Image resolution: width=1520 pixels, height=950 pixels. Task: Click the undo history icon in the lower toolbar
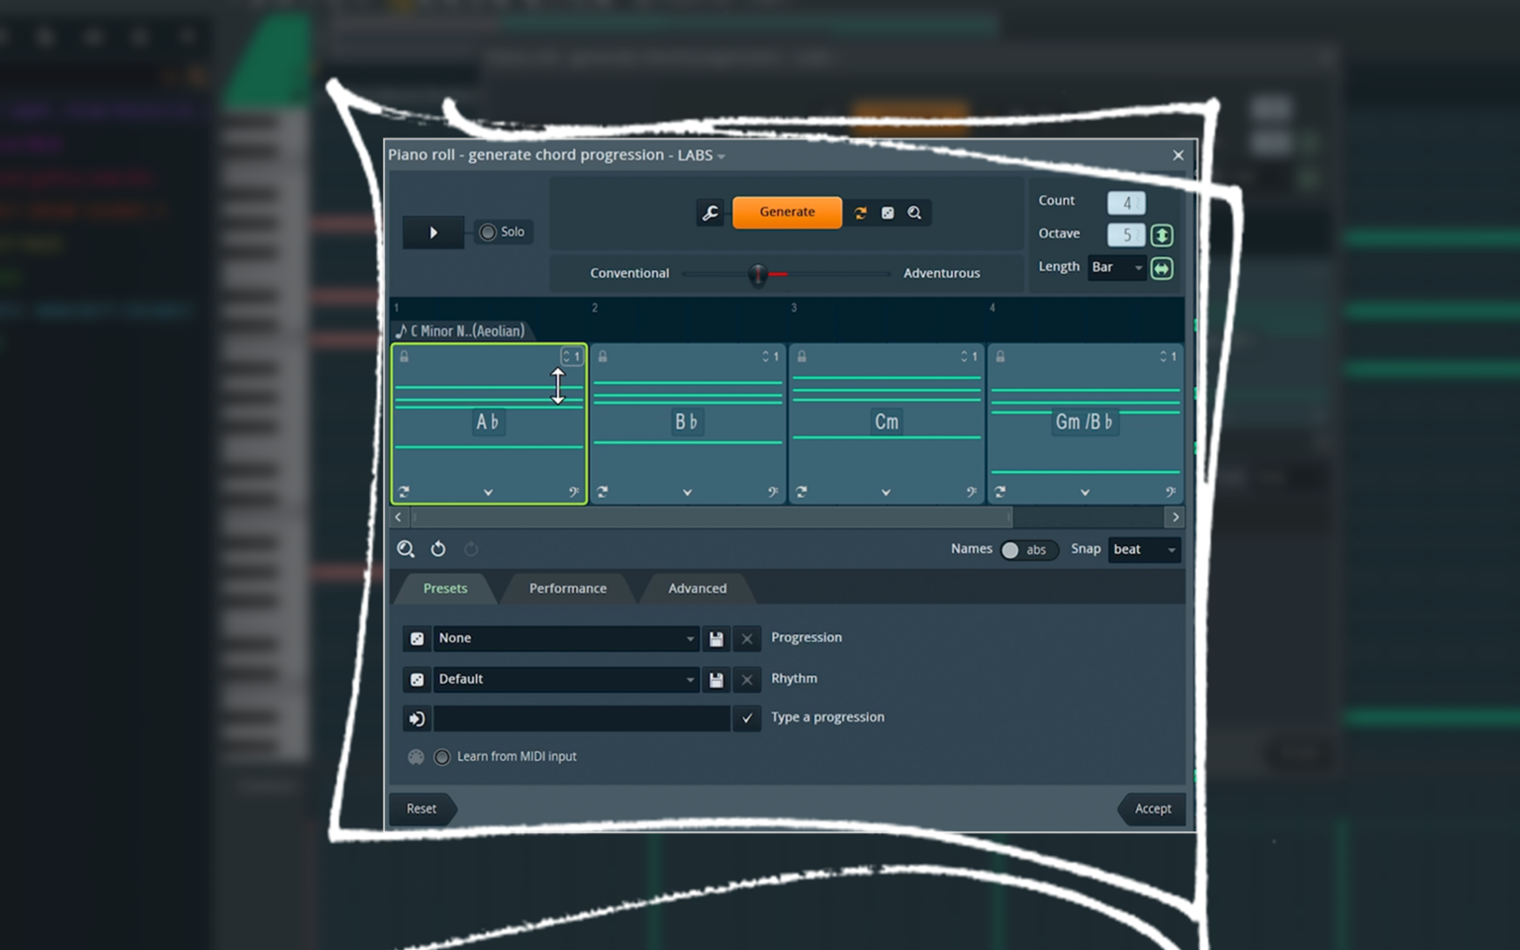[x=438, y=548]
